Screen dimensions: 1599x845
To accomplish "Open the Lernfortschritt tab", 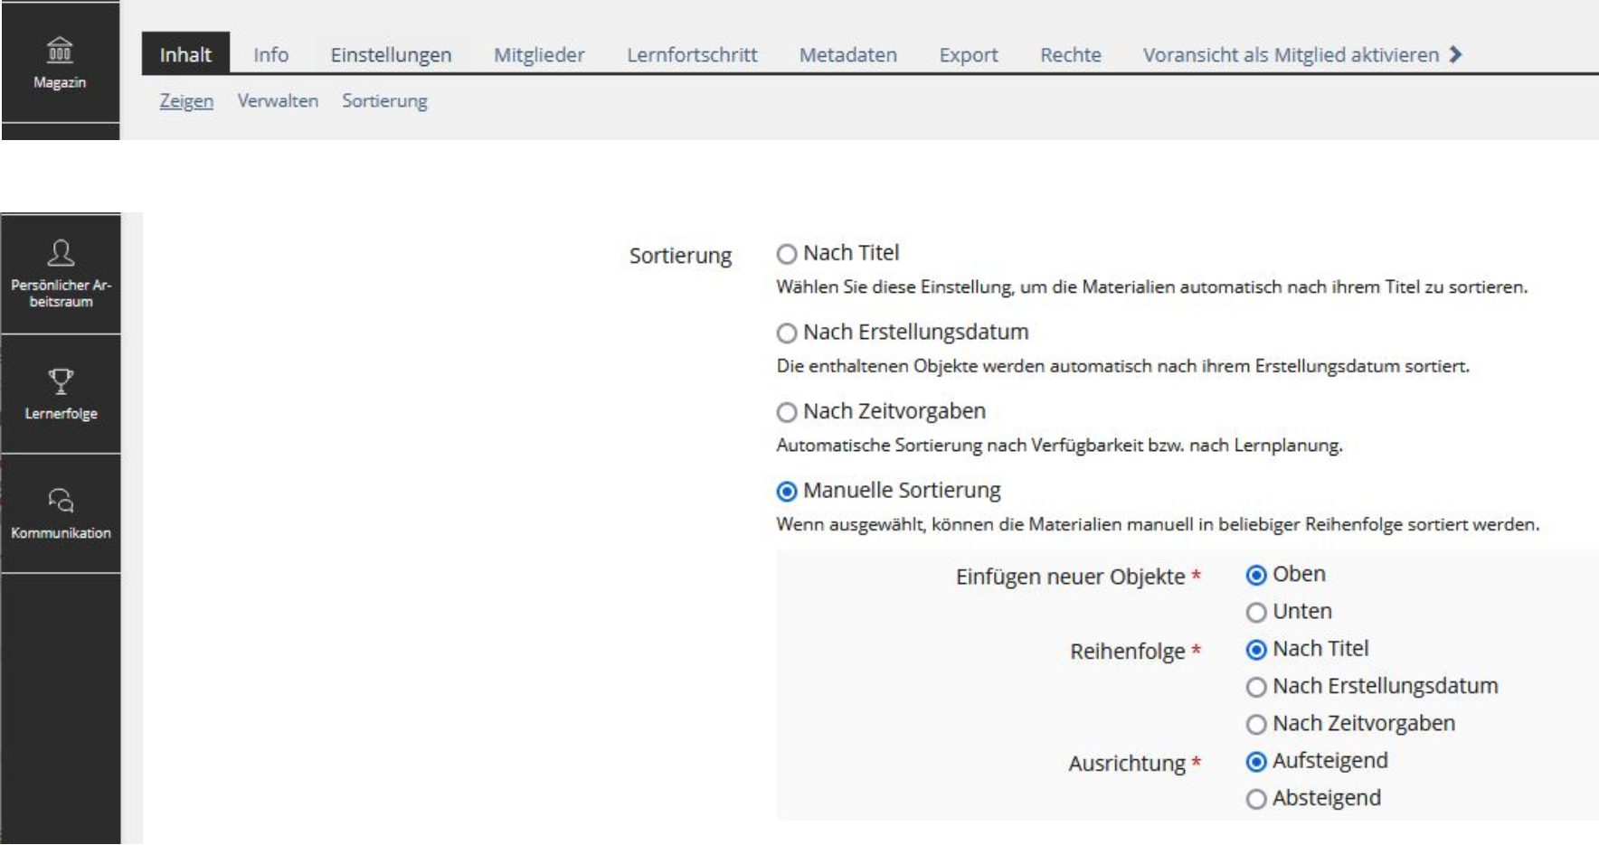I will pyautogui.click(x=692, y=54).
